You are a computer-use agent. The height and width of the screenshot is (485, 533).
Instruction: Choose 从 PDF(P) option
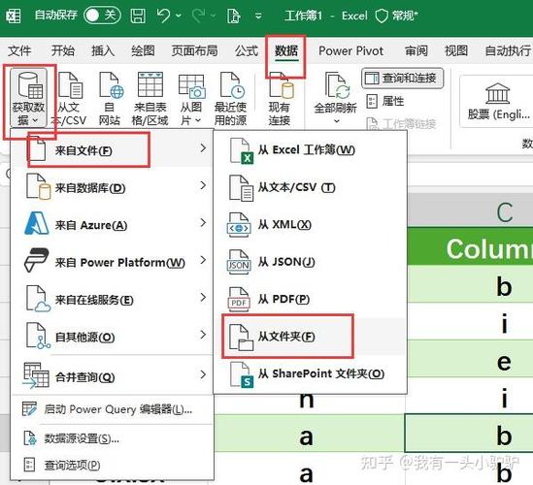coord(310,299)
